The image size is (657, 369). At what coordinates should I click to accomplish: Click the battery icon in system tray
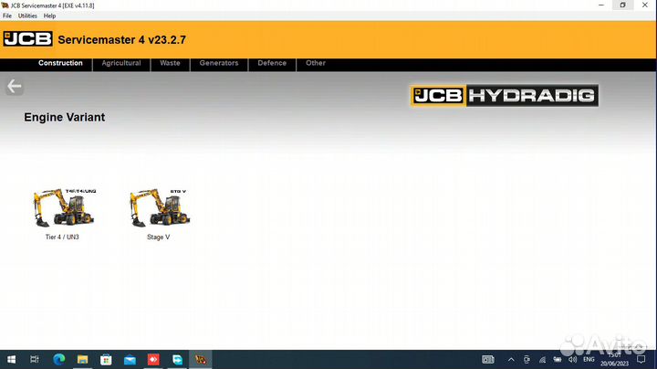[558, 359]
